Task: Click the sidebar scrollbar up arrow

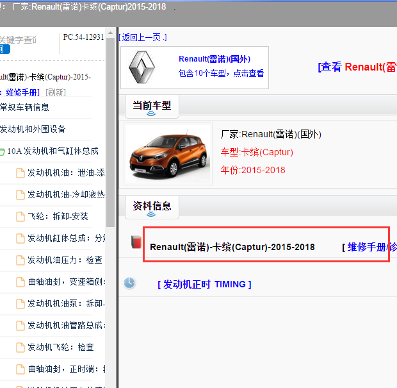Action: click(110, 33)
